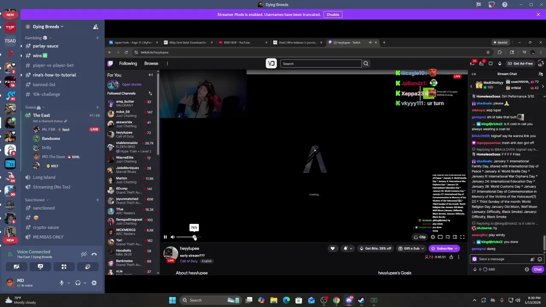Sort the Followed Channels list

[x=150, y=93]
